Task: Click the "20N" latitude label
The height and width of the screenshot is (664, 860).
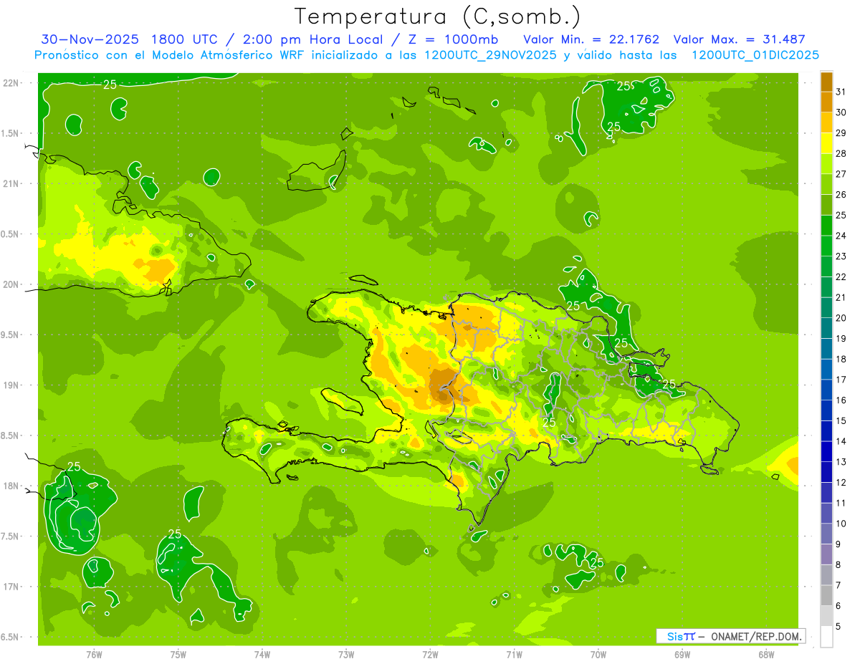Action: 10,284
